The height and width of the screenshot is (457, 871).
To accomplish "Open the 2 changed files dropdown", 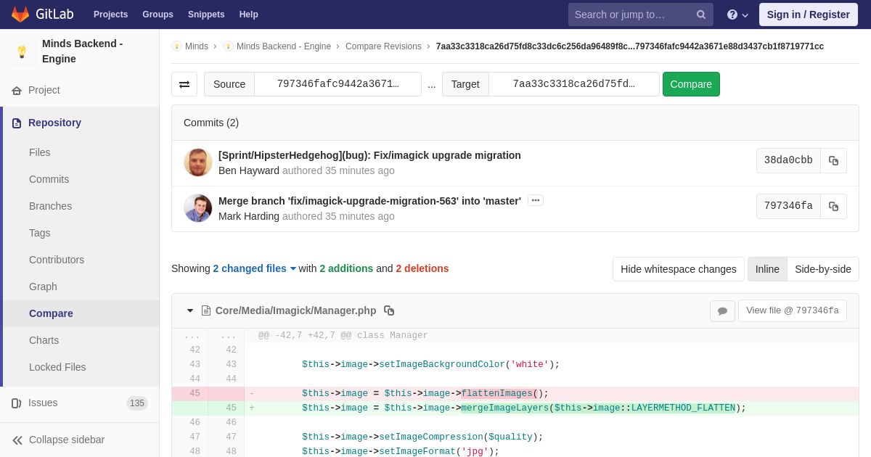I will coord(255,268).
